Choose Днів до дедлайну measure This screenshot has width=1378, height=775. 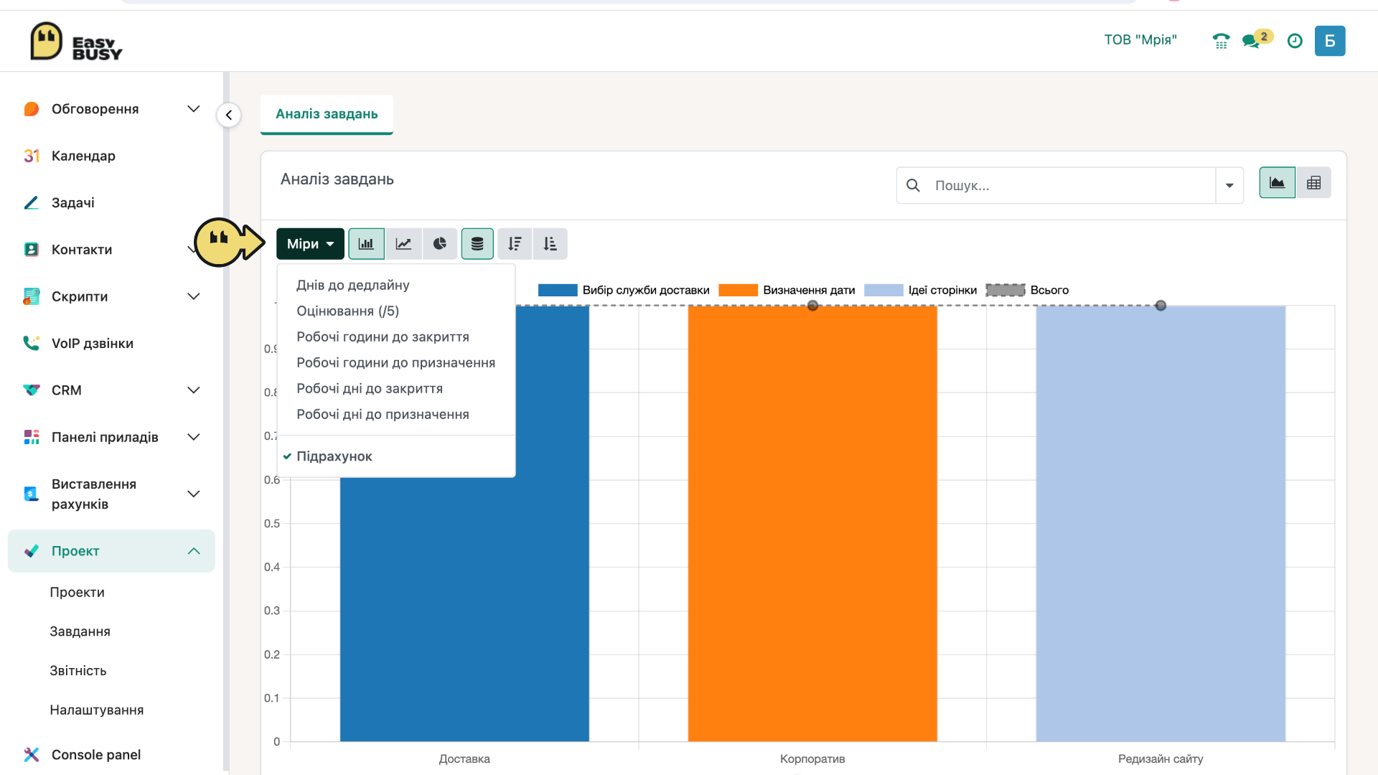[352, 285]
